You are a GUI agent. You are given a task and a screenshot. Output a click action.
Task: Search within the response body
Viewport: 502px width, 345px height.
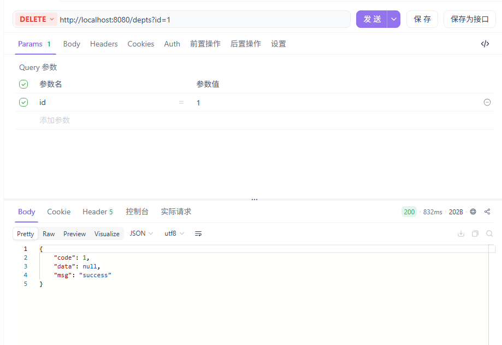(x=489, y=233)
